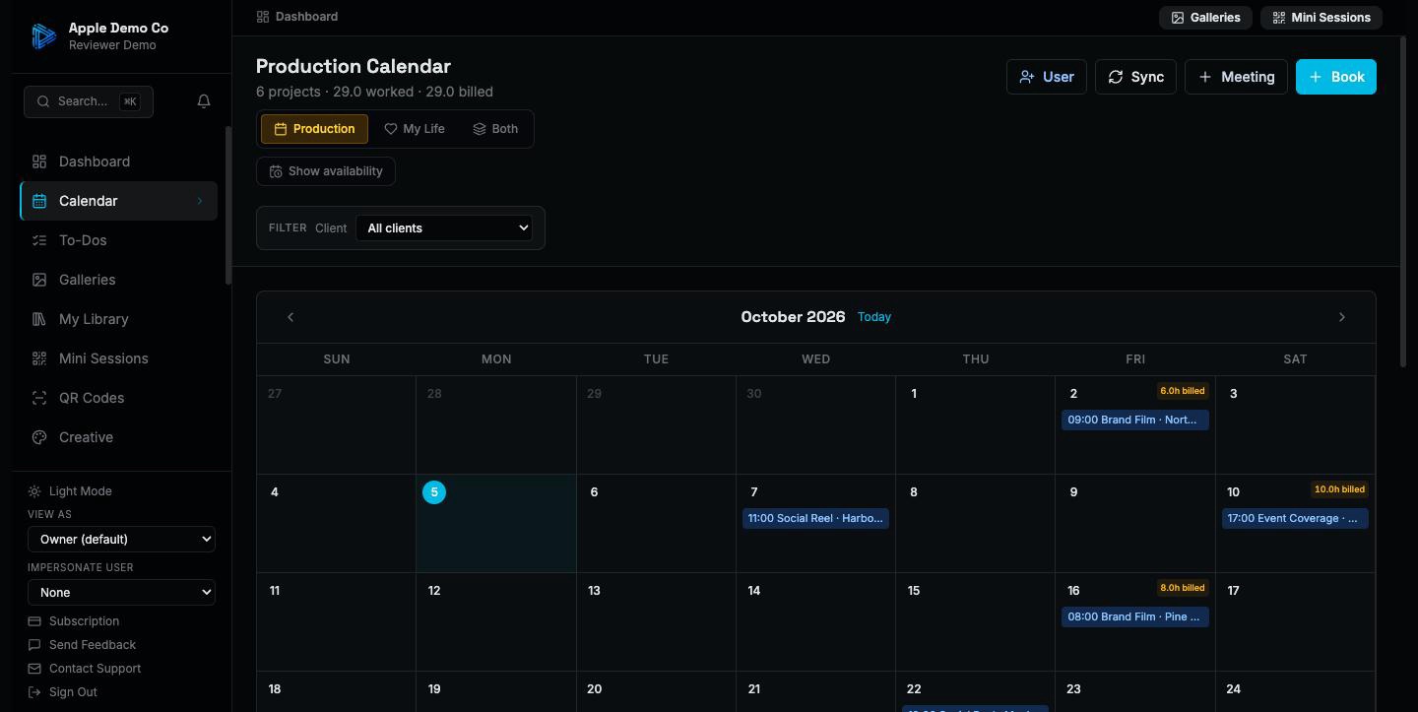This screenshot has width=1418, height=712.
Task: Open the 08:00 Brand Film Pine event
Action: [1135, 617]
